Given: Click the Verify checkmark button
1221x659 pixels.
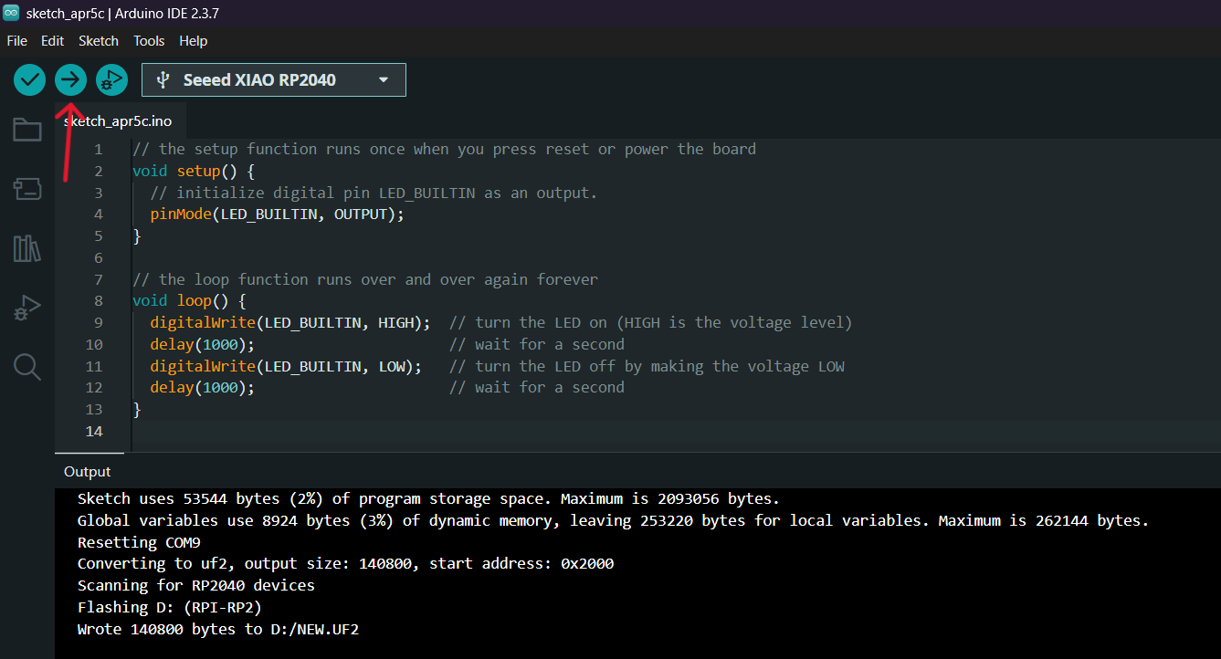Looking at the screenshot, I should click(x=30, y=80).
